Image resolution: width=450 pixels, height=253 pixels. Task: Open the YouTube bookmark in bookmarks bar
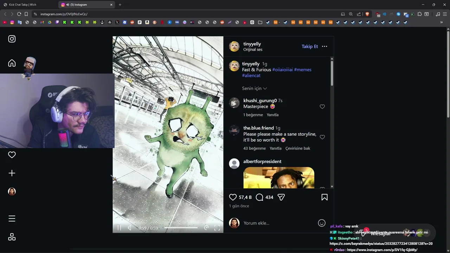5,22
